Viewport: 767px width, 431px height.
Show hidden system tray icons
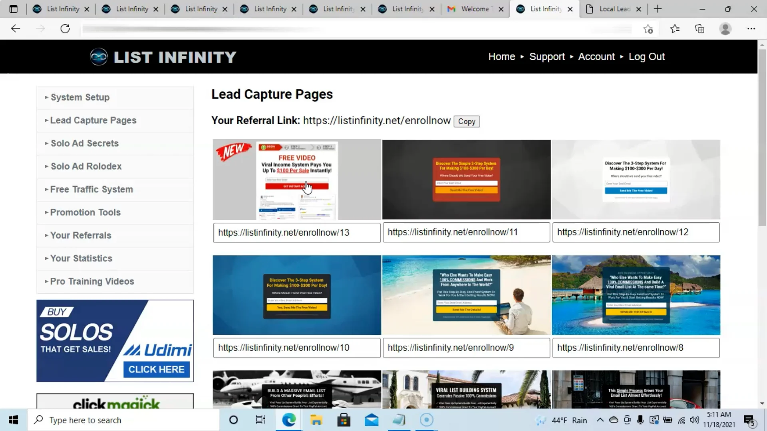click(600, 420)
